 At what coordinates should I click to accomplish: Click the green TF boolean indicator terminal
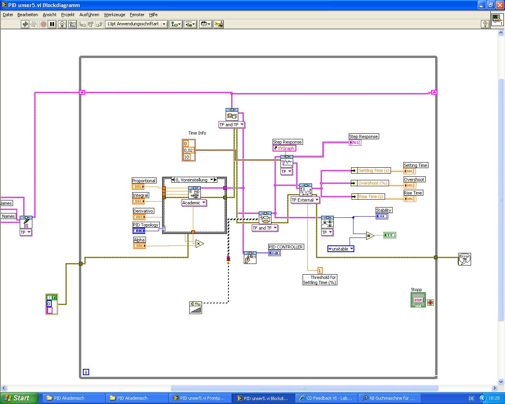click(x=389, y=235)
